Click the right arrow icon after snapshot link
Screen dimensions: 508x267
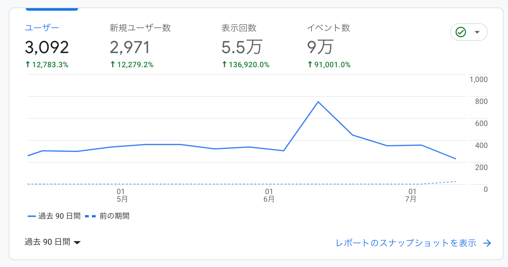click(x=487, y=243)
